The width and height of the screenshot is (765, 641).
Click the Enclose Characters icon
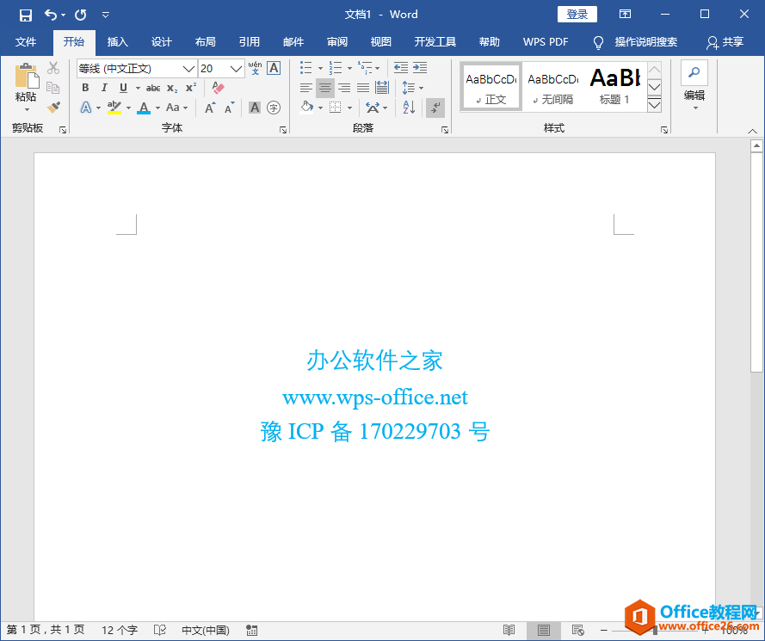point(274,108)
